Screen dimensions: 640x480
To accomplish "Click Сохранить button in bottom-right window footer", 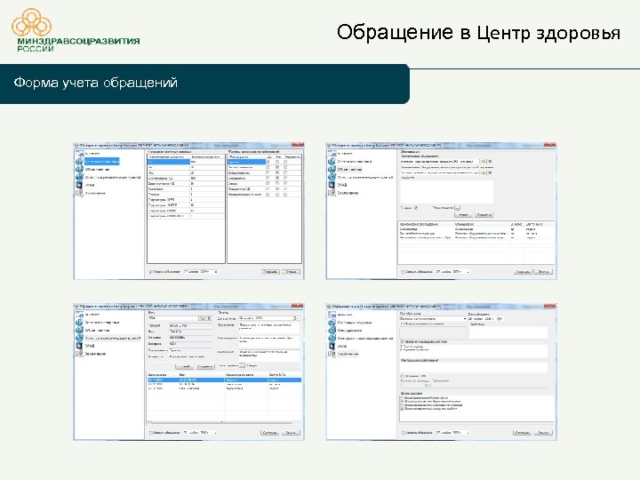I will pyautogui.click(x=523, y=432).
